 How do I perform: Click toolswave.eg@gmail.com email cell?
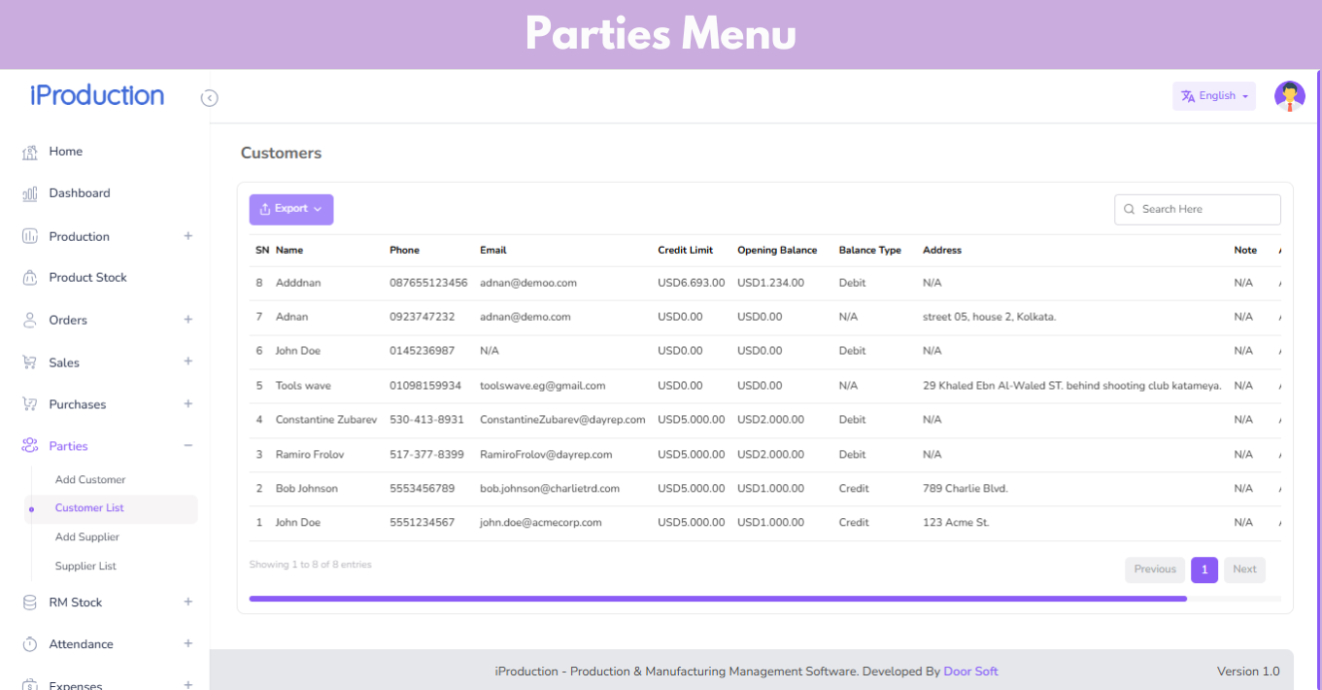coord(543,386)
